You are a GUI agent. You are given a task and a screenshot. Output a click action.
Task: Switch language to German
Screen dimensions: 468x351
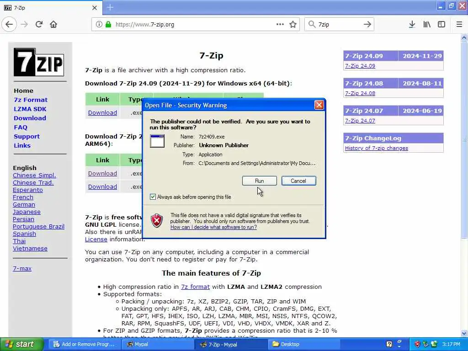point(24,205)
